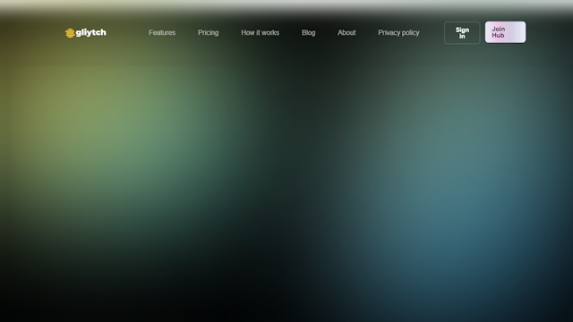Click the gliytch wordmark text

(91, 32)
